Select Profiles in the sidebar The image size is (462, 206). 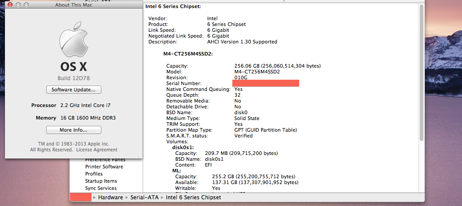(x=94, y=174)
